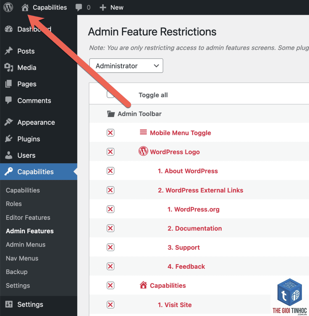Click the hamburger icon by Mobile Menu Toggle
Screen dimensions: 309x316
pyautogui.click(x=143, y=132)
